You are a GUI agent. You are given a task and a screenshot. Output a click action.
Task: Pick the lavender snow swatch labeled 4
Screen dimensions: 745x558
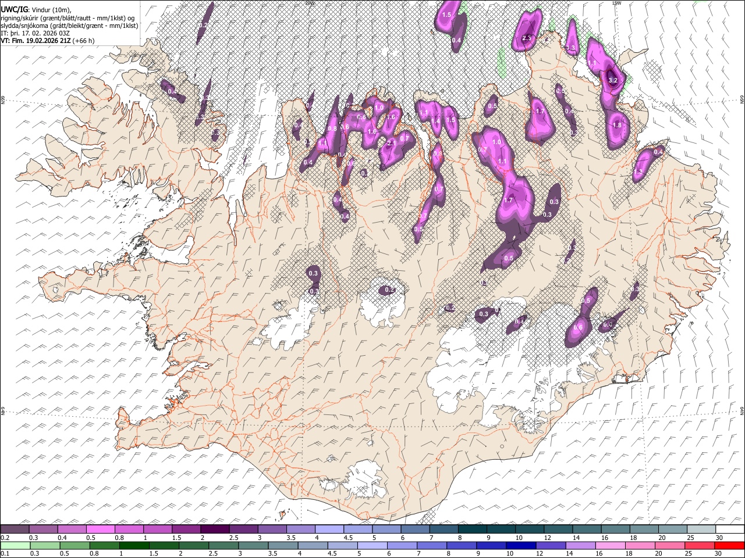(329, 530)
